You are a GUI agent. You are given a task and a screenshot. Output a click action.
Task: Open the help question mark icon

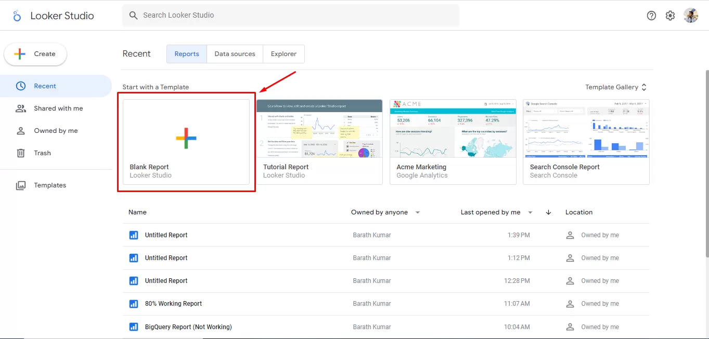651,16
